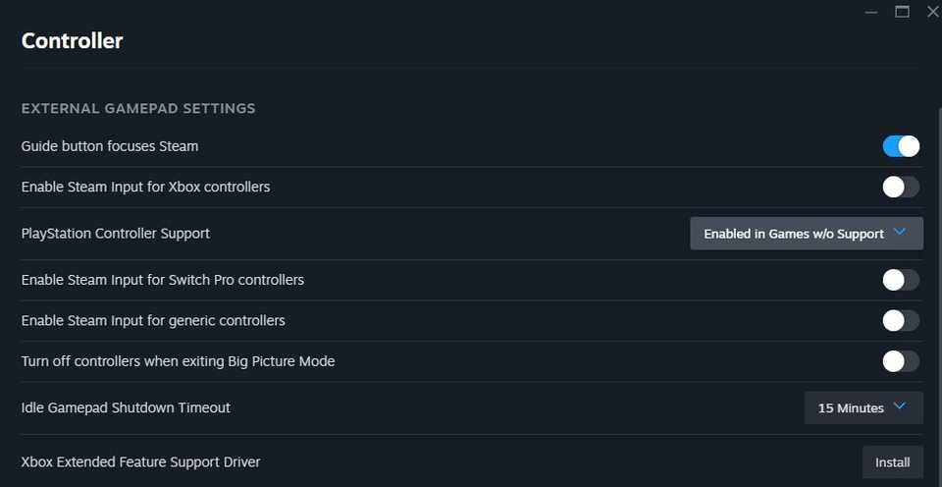Image resolution: width=942 pixels, height=487 pixels.
Task: Maximize the Steam settings window
Action: click(x=903, y=12)
